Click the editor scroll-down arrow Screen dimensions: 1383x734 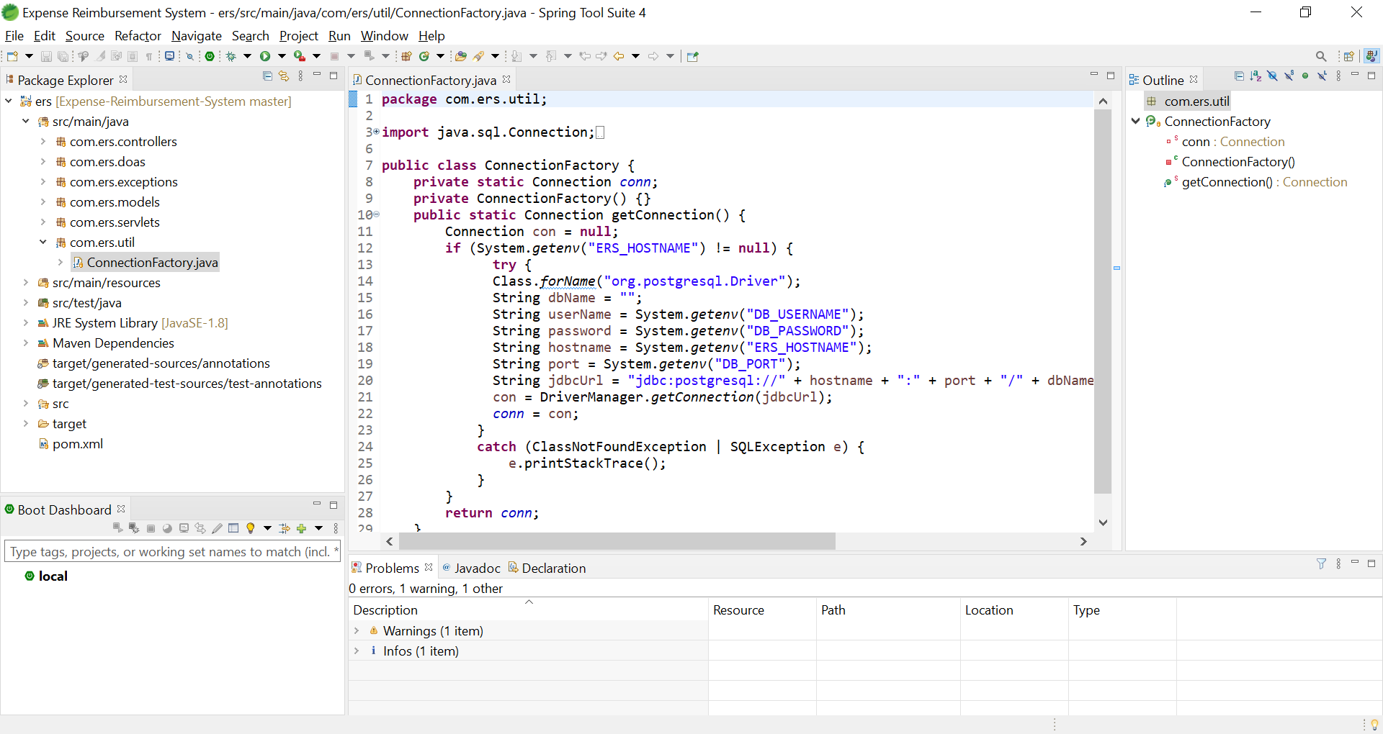point(1103,522)
